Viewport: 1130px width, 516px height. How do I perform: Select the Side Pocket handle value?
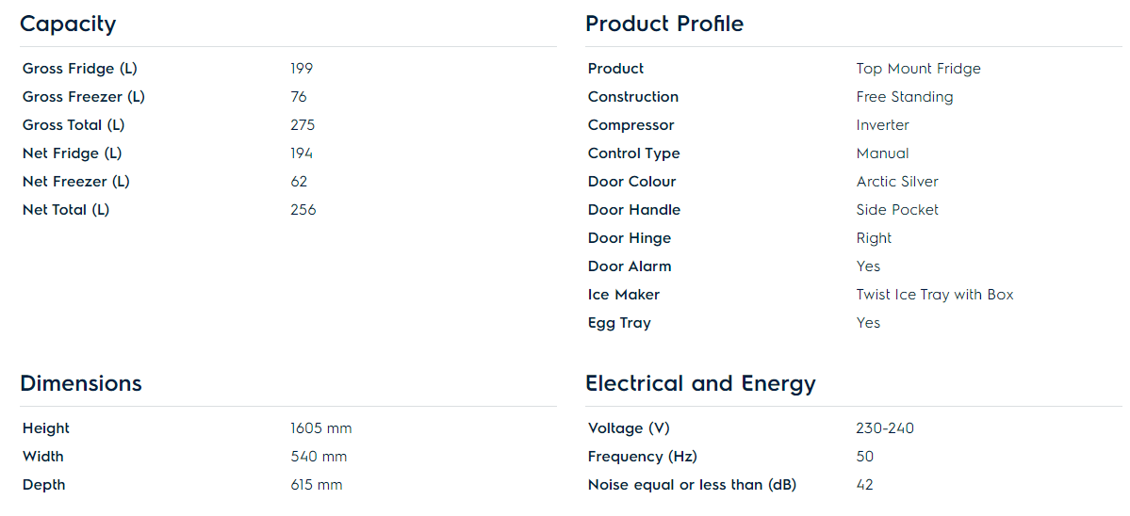click(x=897, y=210)
